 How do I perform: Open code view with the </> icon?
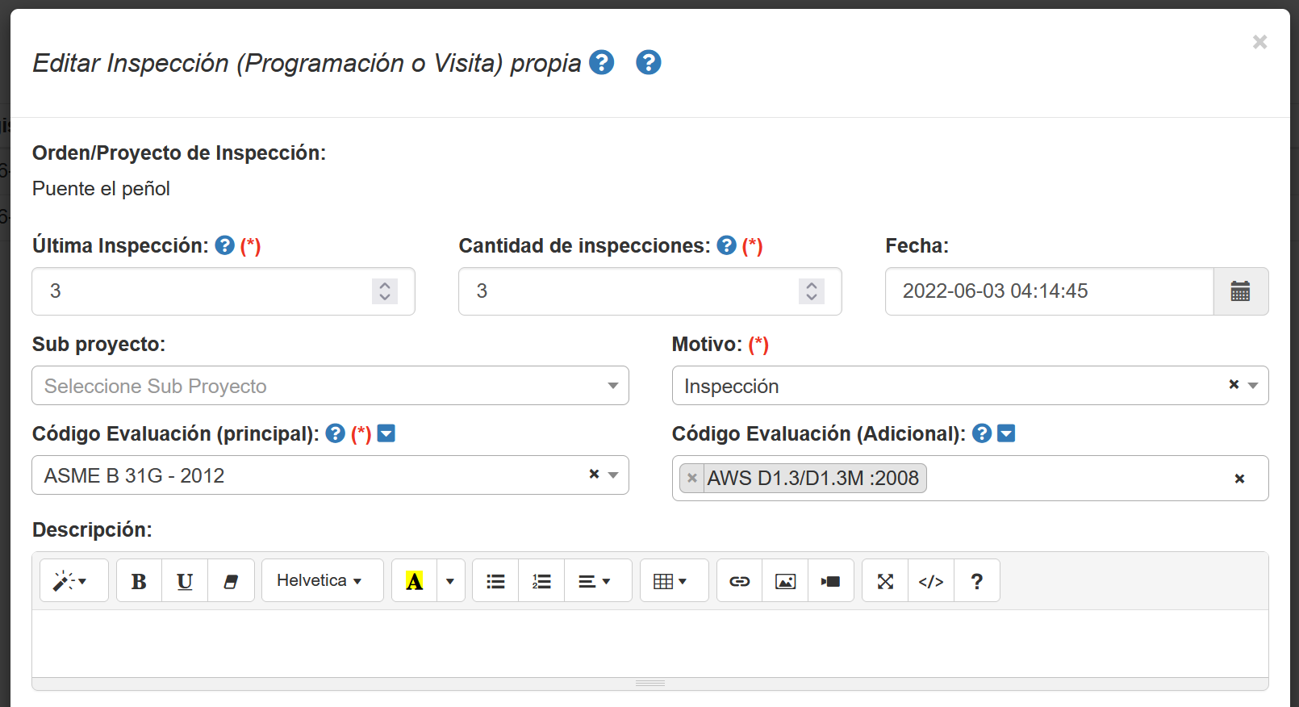[x=931, y=581]
